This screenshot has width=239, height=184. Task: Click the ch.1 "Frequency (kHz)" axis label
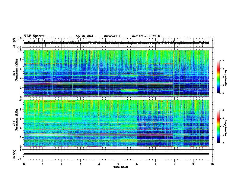tap(17, 70)
